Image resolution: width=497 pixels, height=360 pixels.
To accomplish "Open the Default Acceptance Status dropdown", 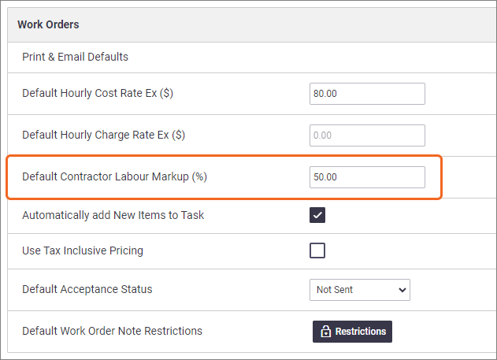I will click(x=360, y=290).
